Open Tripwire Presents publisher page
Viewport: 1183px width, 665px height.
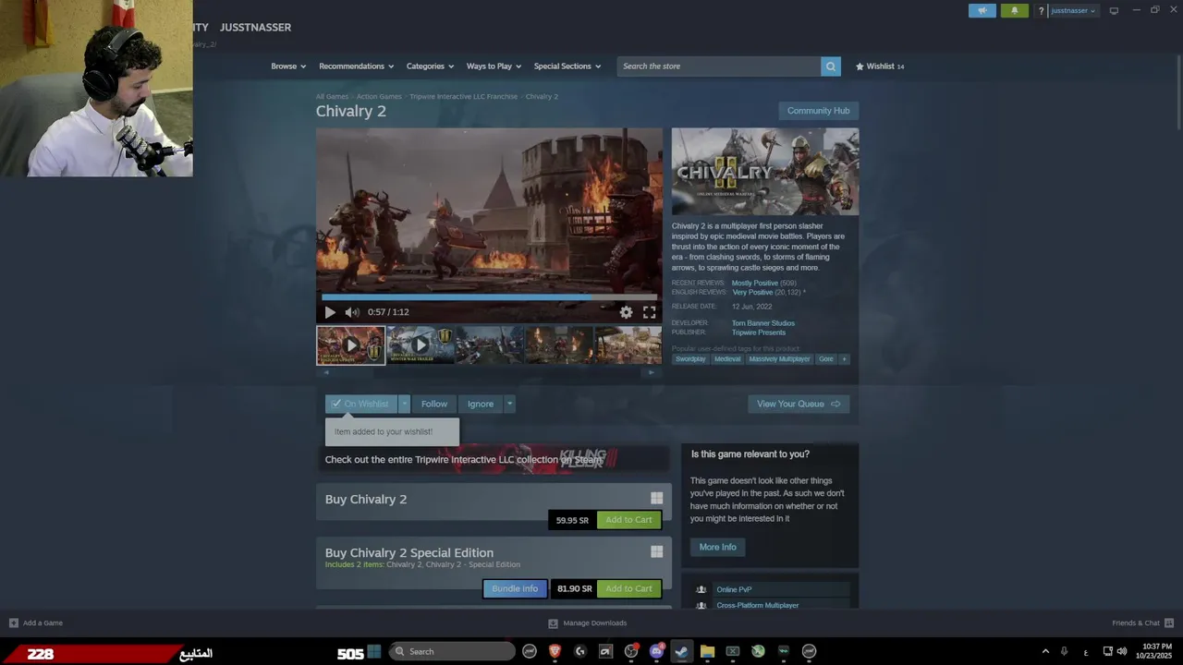coord(759,332)
